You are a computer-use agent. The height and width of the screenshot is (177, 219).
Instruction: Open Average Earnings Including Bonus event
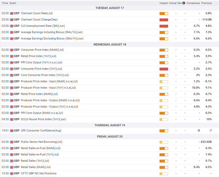click(52, 32)
